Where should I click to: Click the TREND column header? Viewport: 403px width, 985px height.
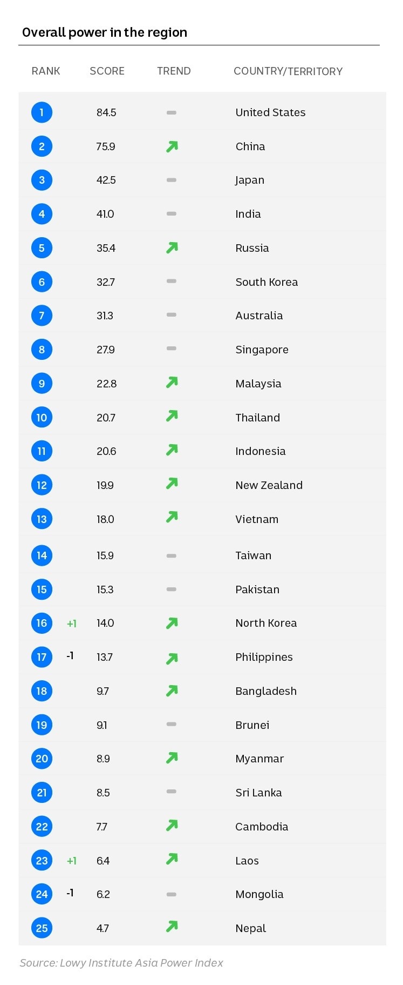point(174,71)
